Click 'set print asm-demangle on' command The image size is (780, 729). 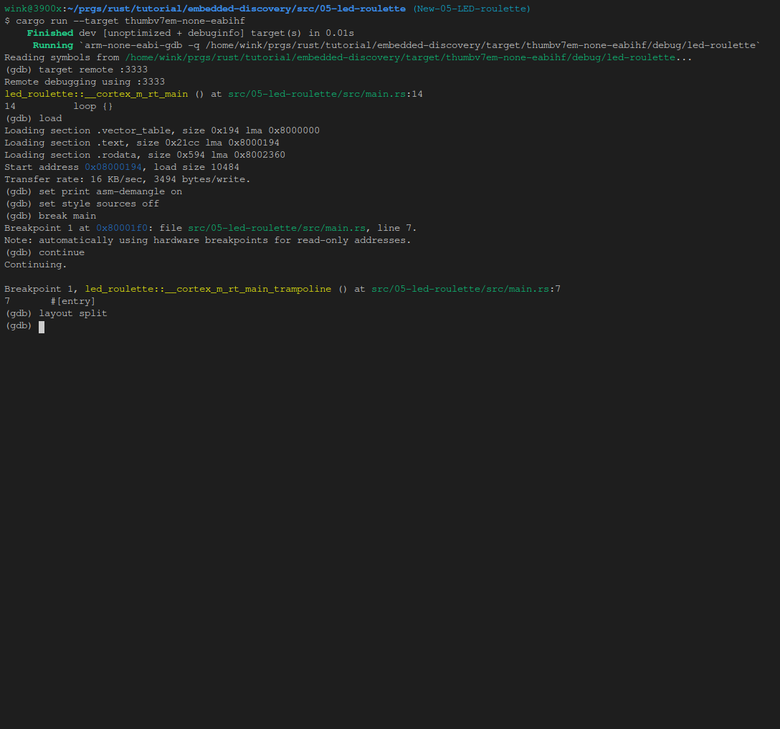click(x=110, y=191)
